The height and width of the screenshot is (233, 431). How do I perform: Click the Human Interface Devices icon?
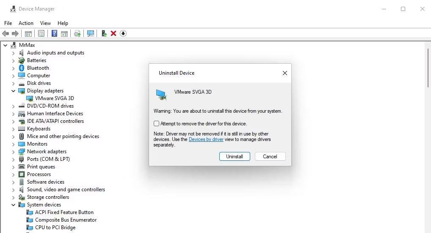click(22, 114)
